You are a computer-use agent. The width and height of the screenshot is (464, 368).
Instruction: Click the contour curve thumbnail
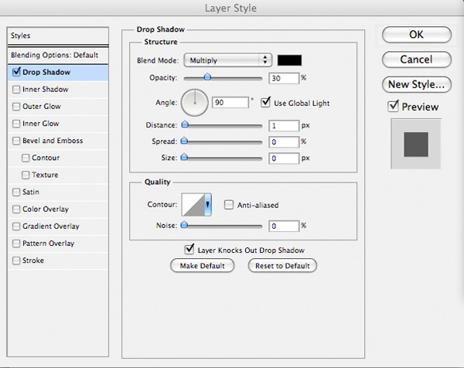click(193, 204)
